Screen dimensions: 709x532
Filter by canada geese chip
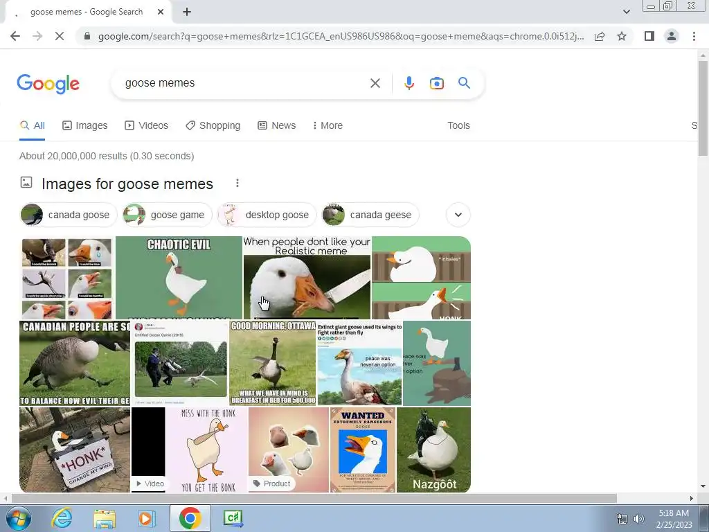coord(370,215)
